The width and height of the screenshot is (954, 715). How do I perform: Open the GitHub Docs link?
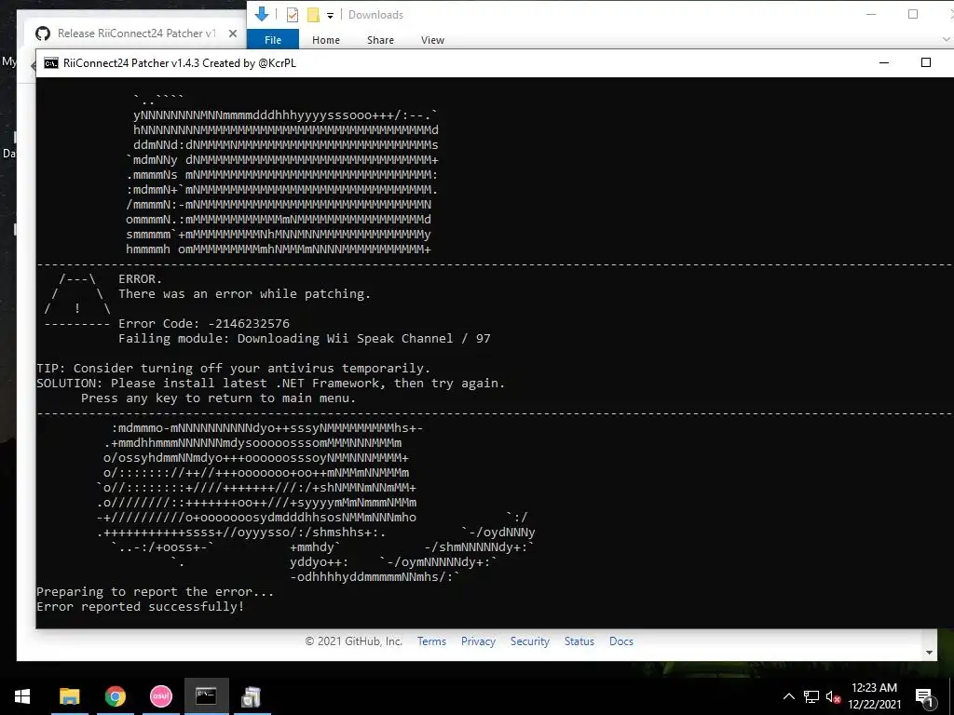(x=621, y=641)
